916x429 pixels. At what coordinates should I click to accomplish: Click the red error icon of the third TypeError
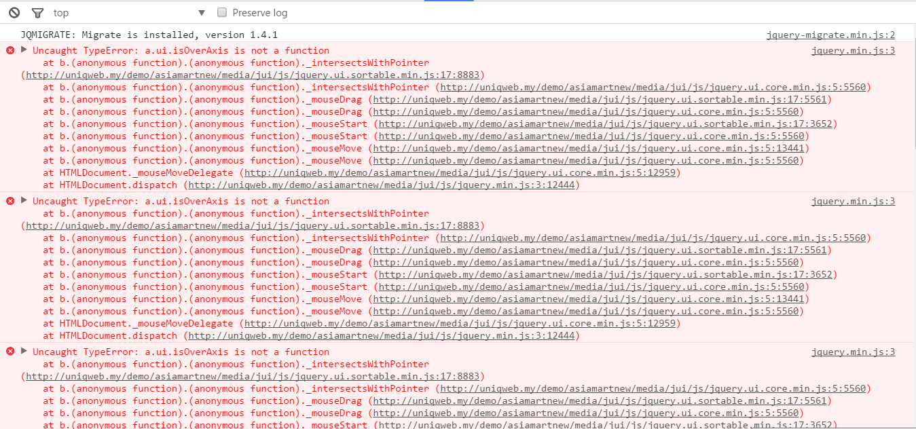pyautogui.click(x=10, y=352)
